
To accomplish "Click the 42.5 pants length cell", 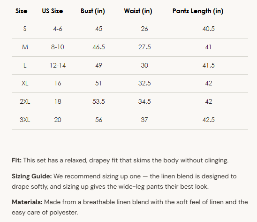I will click(x=209, y=120).
